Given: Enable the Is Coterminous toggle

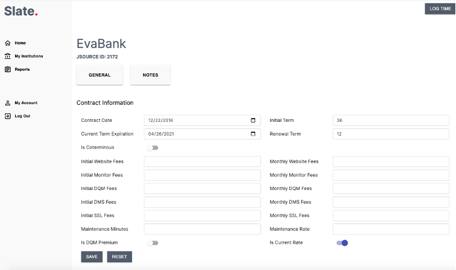Looking at the screenshot, I should (152, 147).
